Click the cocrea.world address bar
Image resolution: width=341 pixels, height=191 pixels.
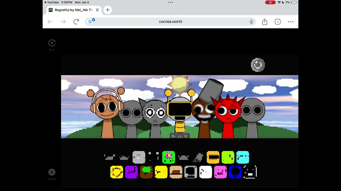[170, 22]
